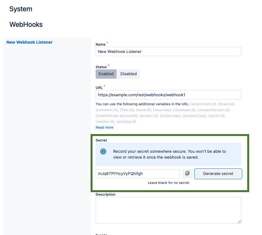Click the '{modifiedUser.accountId}' variable text

click(117, 116)
